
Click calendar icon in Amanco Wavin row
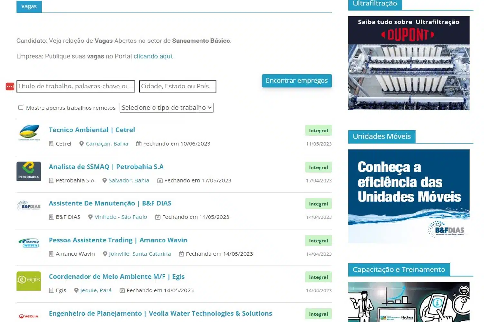[x=181, y=254]
